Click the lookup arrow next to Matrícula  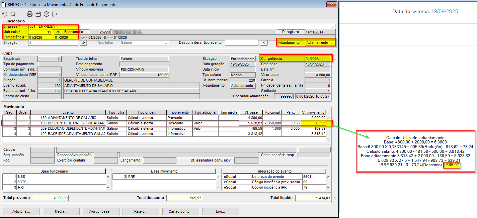(57, 32)
